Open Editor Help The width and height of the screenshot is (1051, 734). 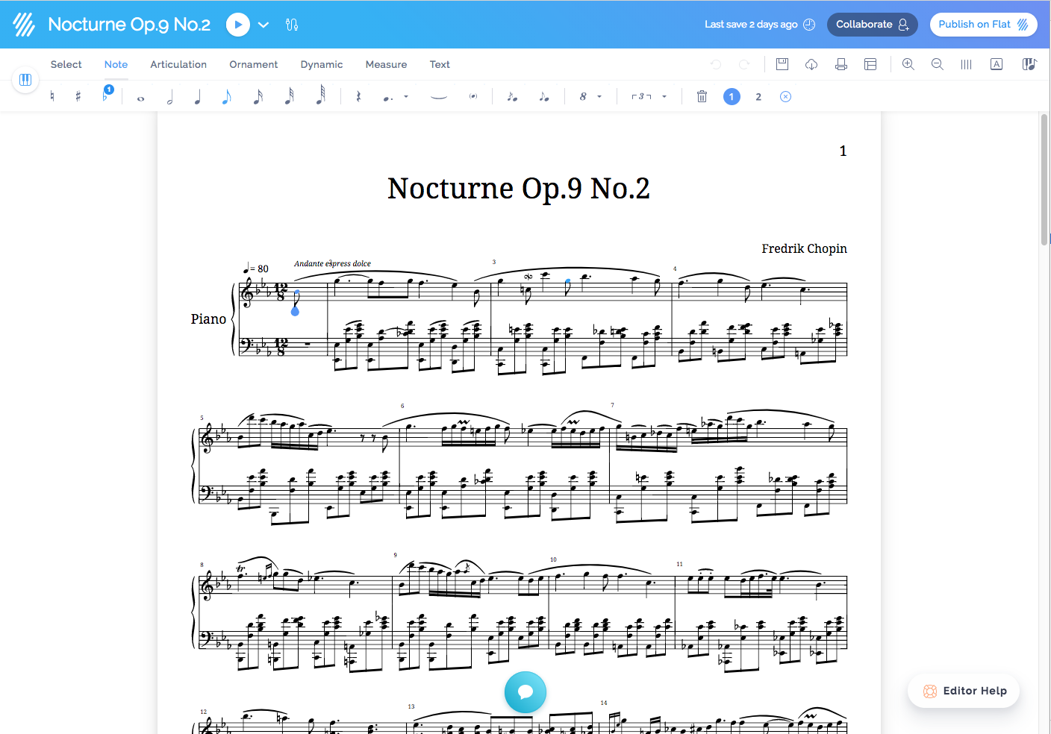[964, 691]
